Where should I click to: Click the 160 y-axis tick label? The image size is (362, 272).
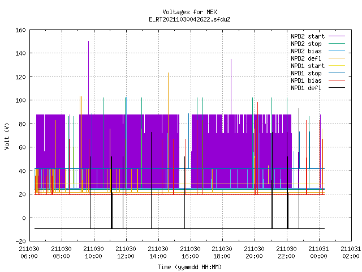pyautogui.click(x=20, y=30)
